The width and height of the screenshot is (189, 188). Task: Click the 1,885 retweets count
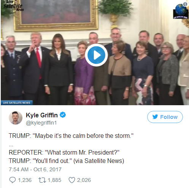[54, 180]
